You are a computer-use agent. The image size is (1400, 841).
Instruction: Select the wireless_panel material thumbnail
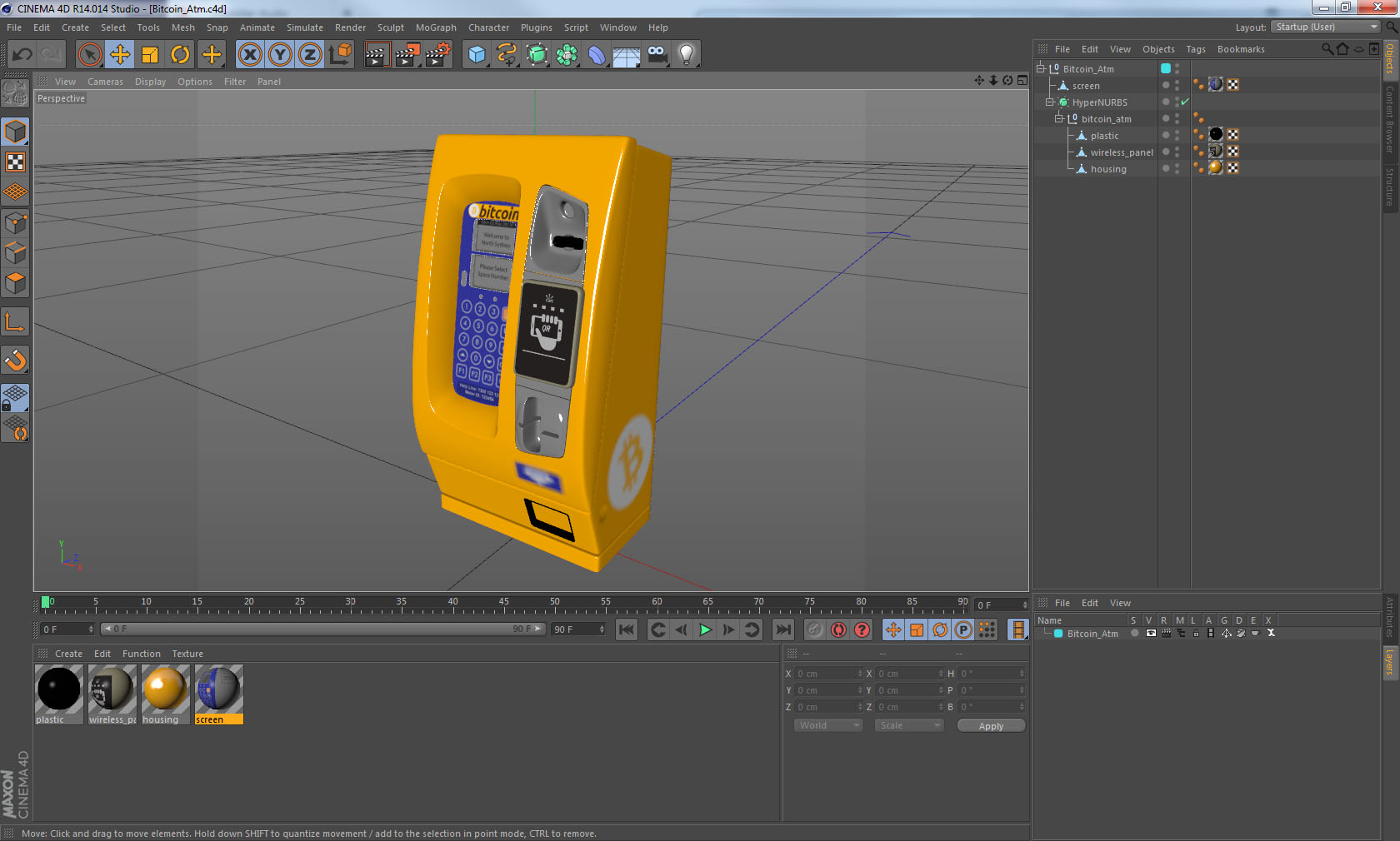tap(112, 689)
